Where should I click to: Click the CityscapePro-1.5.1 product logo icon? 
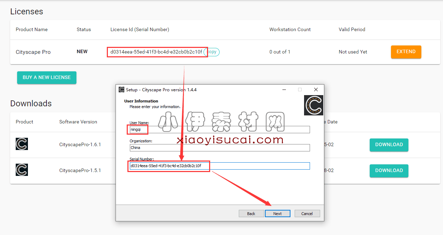click(22, 170)
